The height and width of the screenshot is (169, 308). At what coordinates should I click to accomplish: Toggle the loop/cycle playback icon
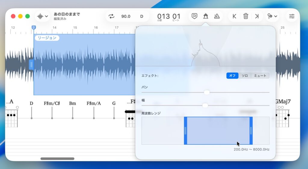112,16
